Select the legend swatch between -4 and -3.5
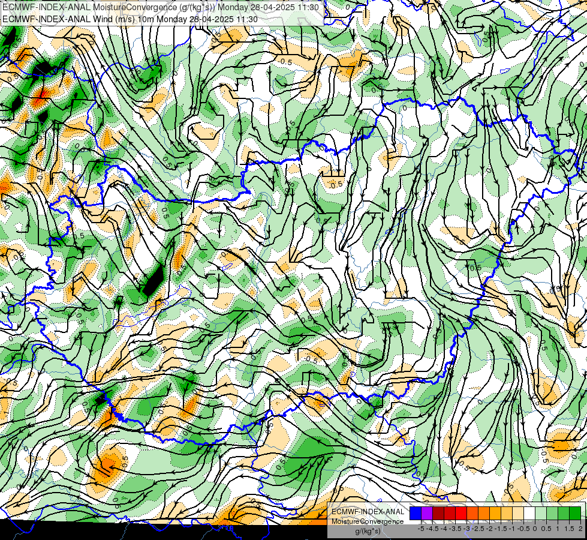 click(x=450, y=513)
